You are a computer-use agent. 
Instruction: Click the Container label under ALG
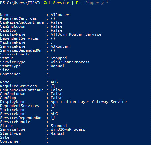(10, 141)
